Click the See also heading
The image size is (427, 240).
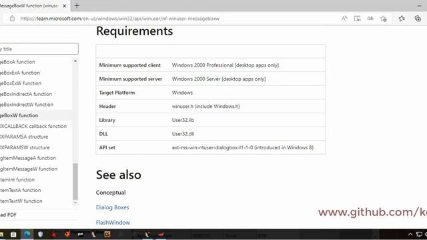pyautogui.click(x=119, y=175)
